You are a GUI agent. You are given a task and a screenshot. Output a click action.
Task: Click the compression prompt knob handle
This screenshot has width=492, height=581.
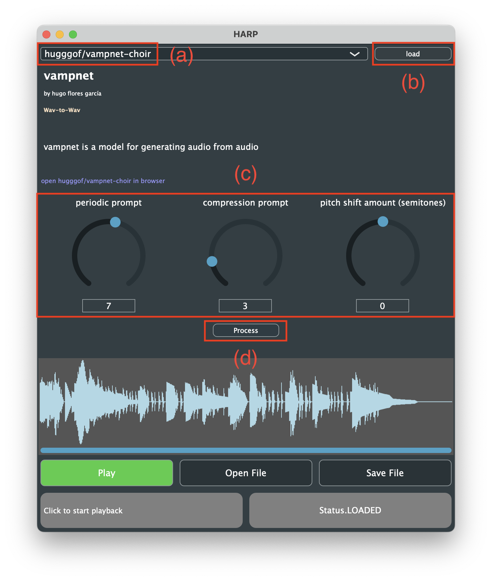pyautogui.click(x=212, y=261)
